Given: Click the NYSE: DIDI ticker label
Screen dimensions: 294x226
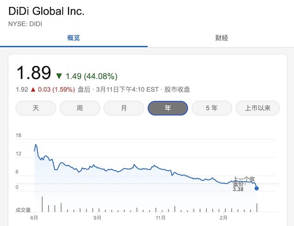Looking at the screenshot, I should [x=25, y=23].
